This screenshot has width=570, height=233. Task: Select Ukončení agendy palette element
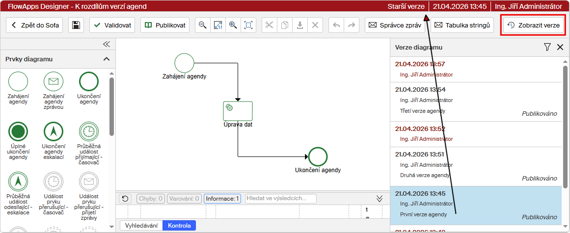[89, 88]
